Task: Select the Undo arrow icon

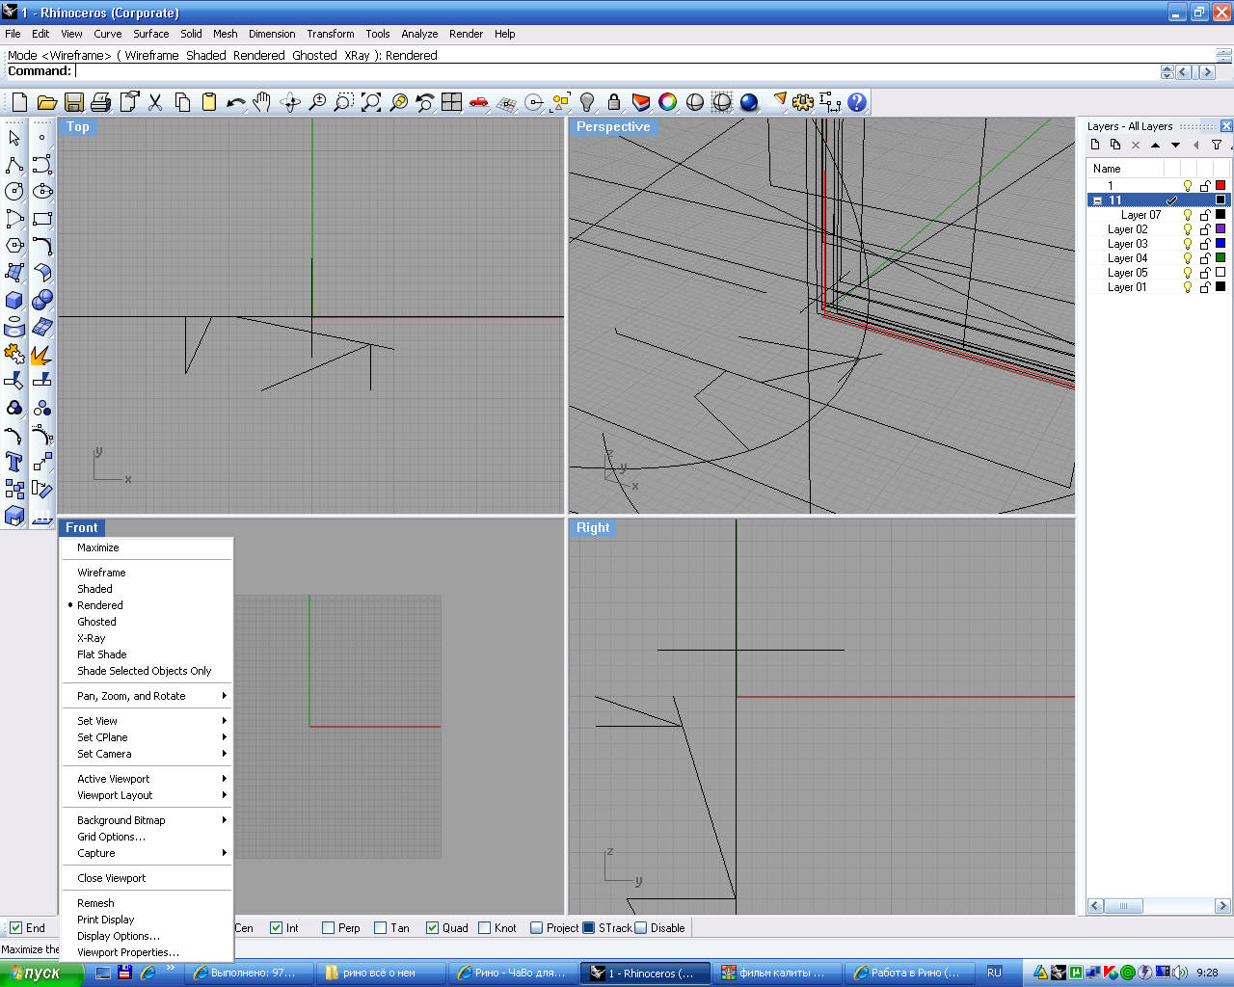Action: (235, 102)
